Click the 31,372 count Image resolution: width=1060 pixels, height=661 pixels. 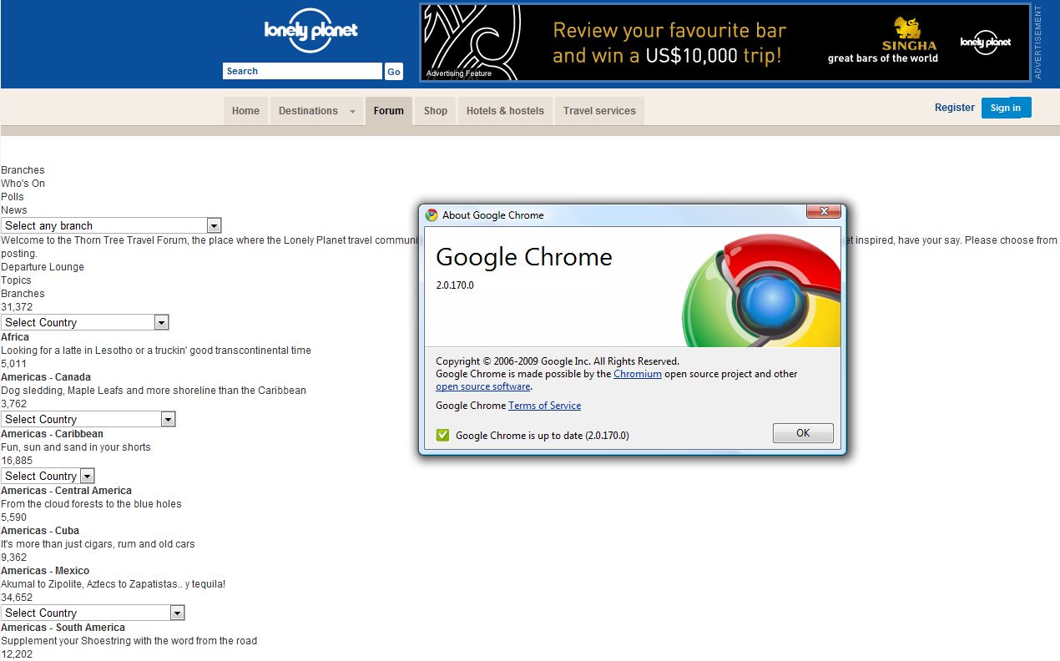click(17, 307)
